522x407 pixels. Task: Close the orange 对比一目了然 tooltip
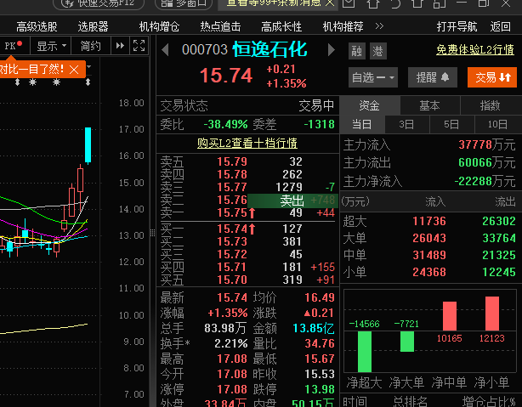point(74,70)
